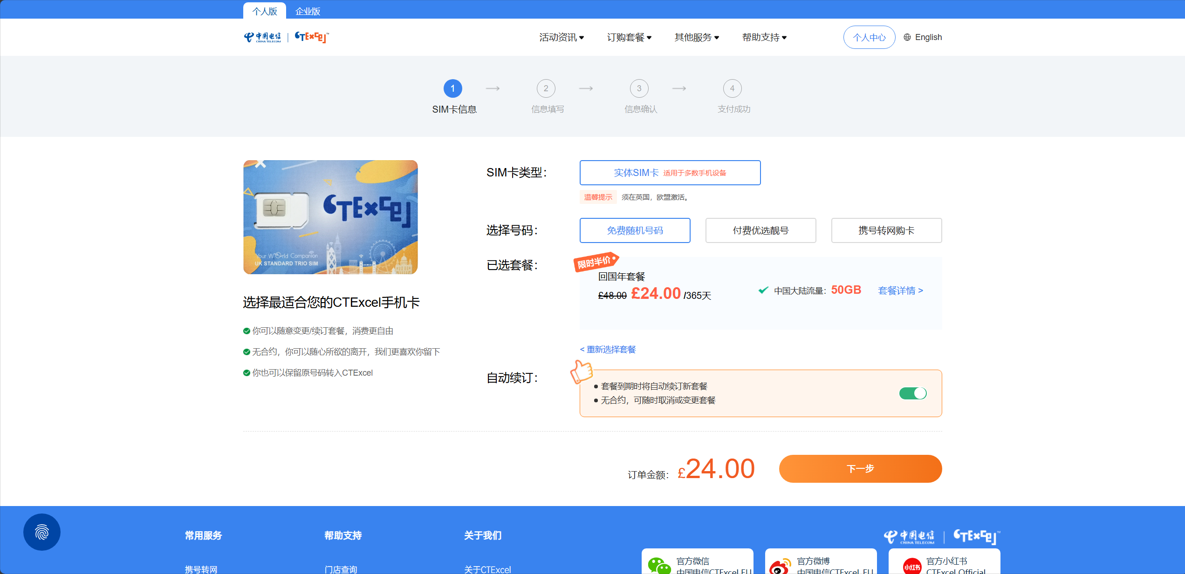1185x574 pixels.
Task: Select 付费优选靓号 number option
Action: point(760,230)
